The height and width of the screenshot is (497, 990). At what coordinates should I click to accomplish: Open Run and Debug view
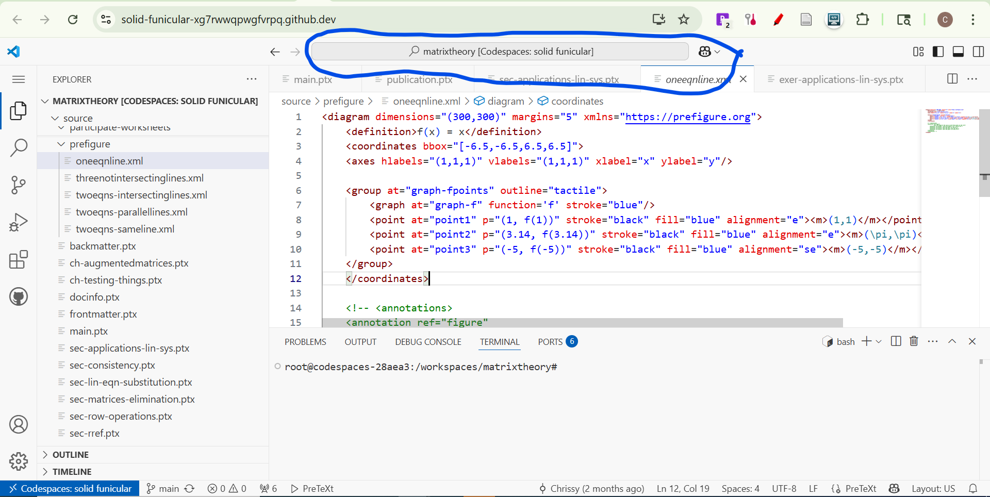(x=19, y=222)
